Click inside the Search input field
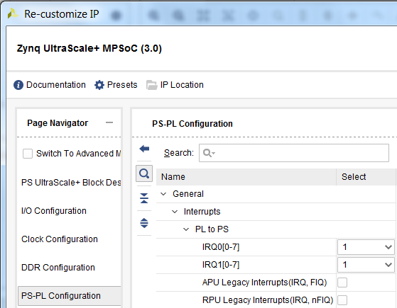Viewport: 397px width, 308px height. click(294, 153)
